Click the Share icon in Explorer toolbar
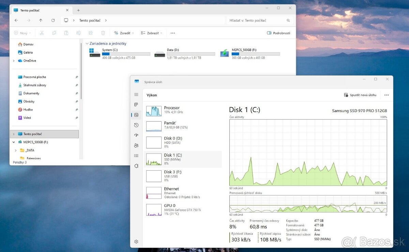409x252 pixels. (x=91, y=33)
